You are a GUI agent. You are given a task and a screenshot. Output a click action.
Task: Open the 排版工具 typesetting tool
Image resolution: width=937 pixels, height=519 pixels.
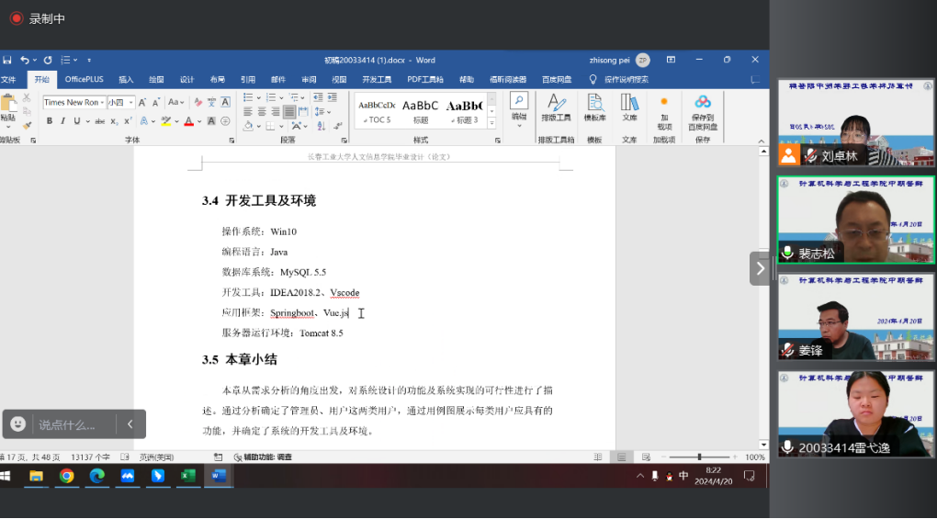tap(555, 107)
